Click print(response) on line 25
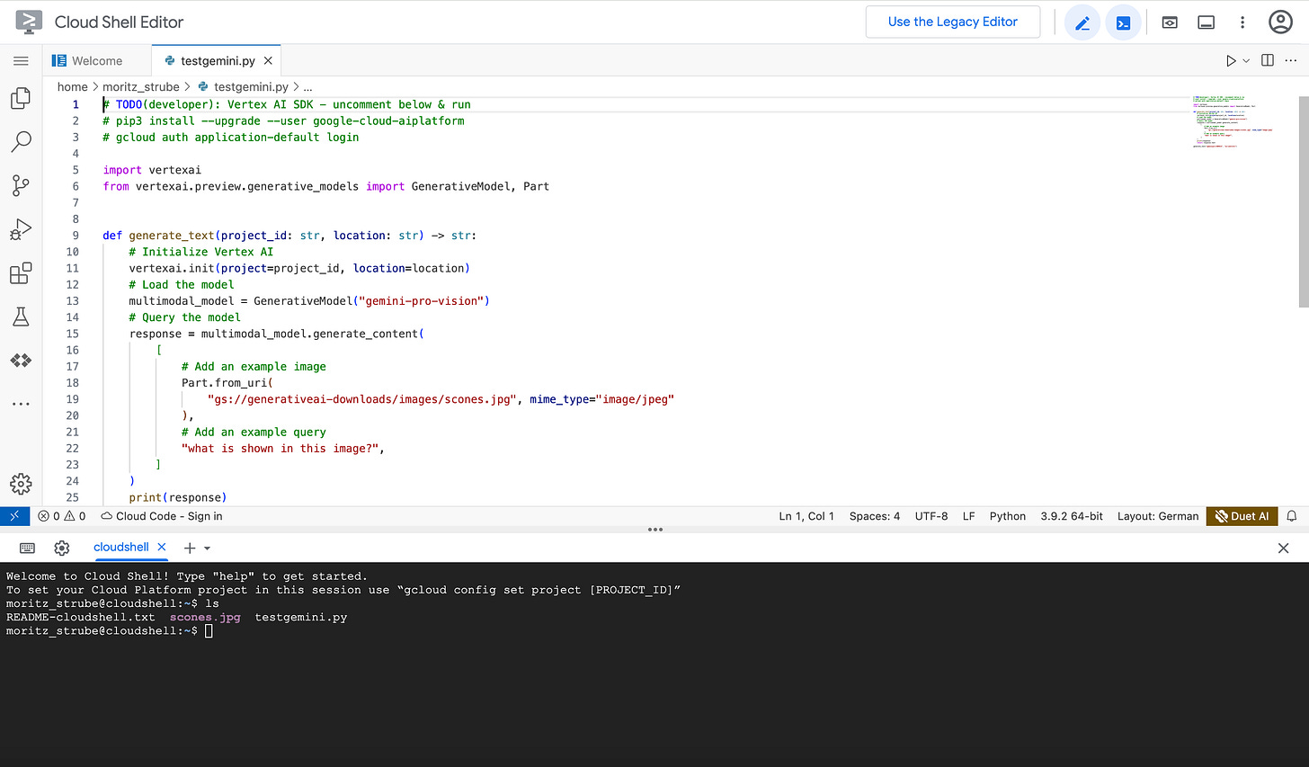The height and width of the screenshot is (767, 1309). coord(178,497)
